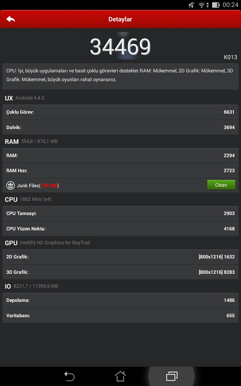
Task: Tap the Android home navigation icon
Action: pos(120,376)
